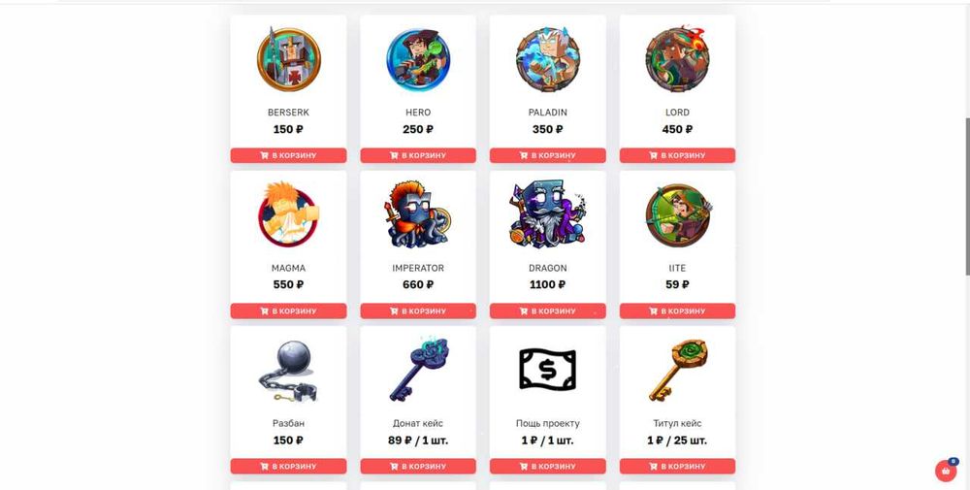Select the golden Титул кейс key
The image size is (970, 490).
677,371
